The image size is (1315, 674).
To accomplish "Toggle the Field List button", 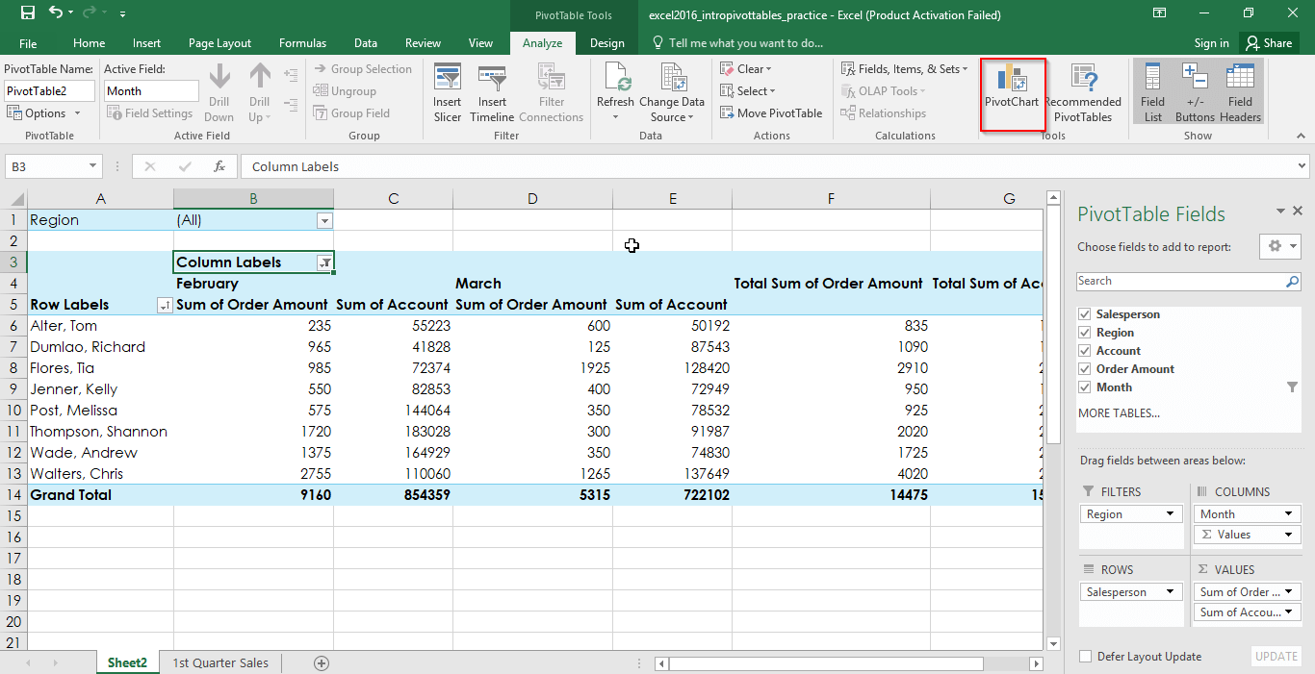I will pyautogui.click(x=1152, y=93).
